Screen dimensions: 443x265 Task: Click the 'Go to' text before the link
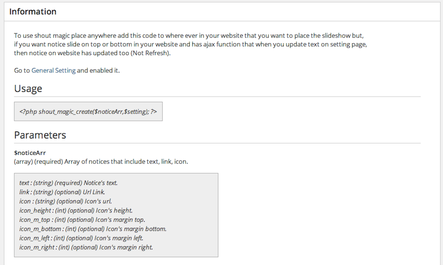(x=22, y=70)
